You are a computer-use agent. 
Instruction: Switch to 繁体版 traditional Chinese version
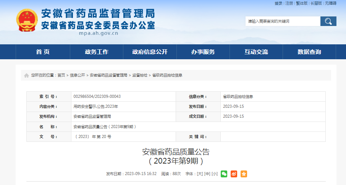click(302, 3)
